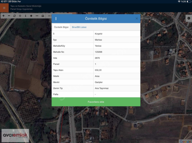Activate the locate crosshair tool

pos(20,16)
